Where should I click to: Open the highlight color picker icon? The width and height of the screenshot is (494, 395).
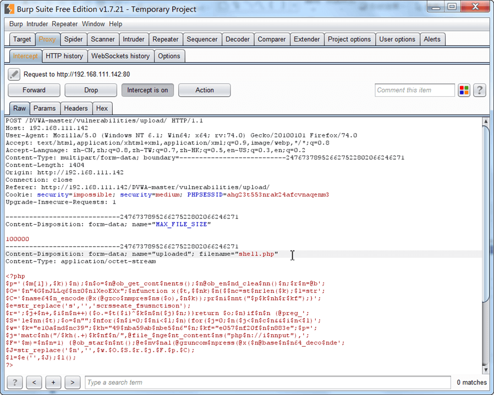(464, 90)
